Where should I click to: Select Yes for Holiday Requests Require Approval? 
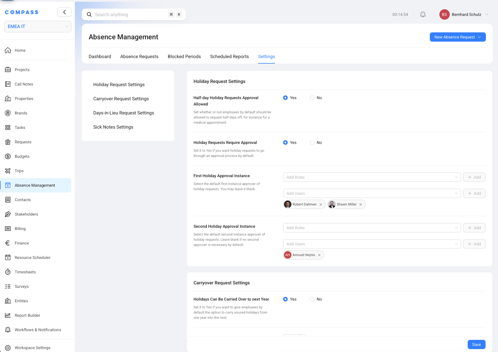click(x=285, y=142)
